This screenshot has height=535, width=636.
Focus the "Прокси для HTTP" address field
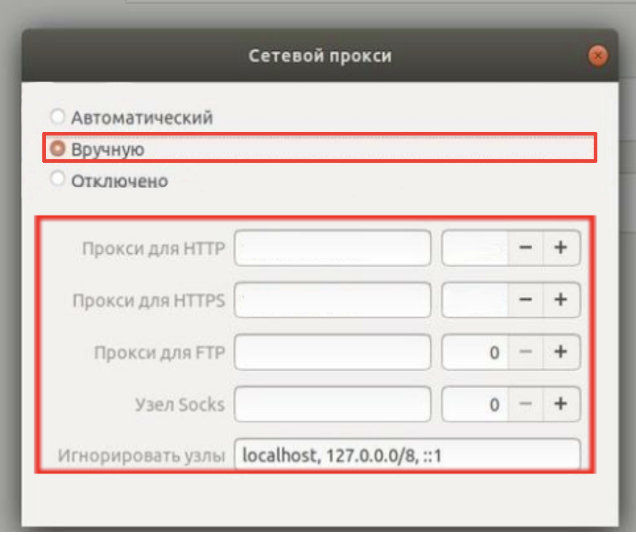(332, 248)
